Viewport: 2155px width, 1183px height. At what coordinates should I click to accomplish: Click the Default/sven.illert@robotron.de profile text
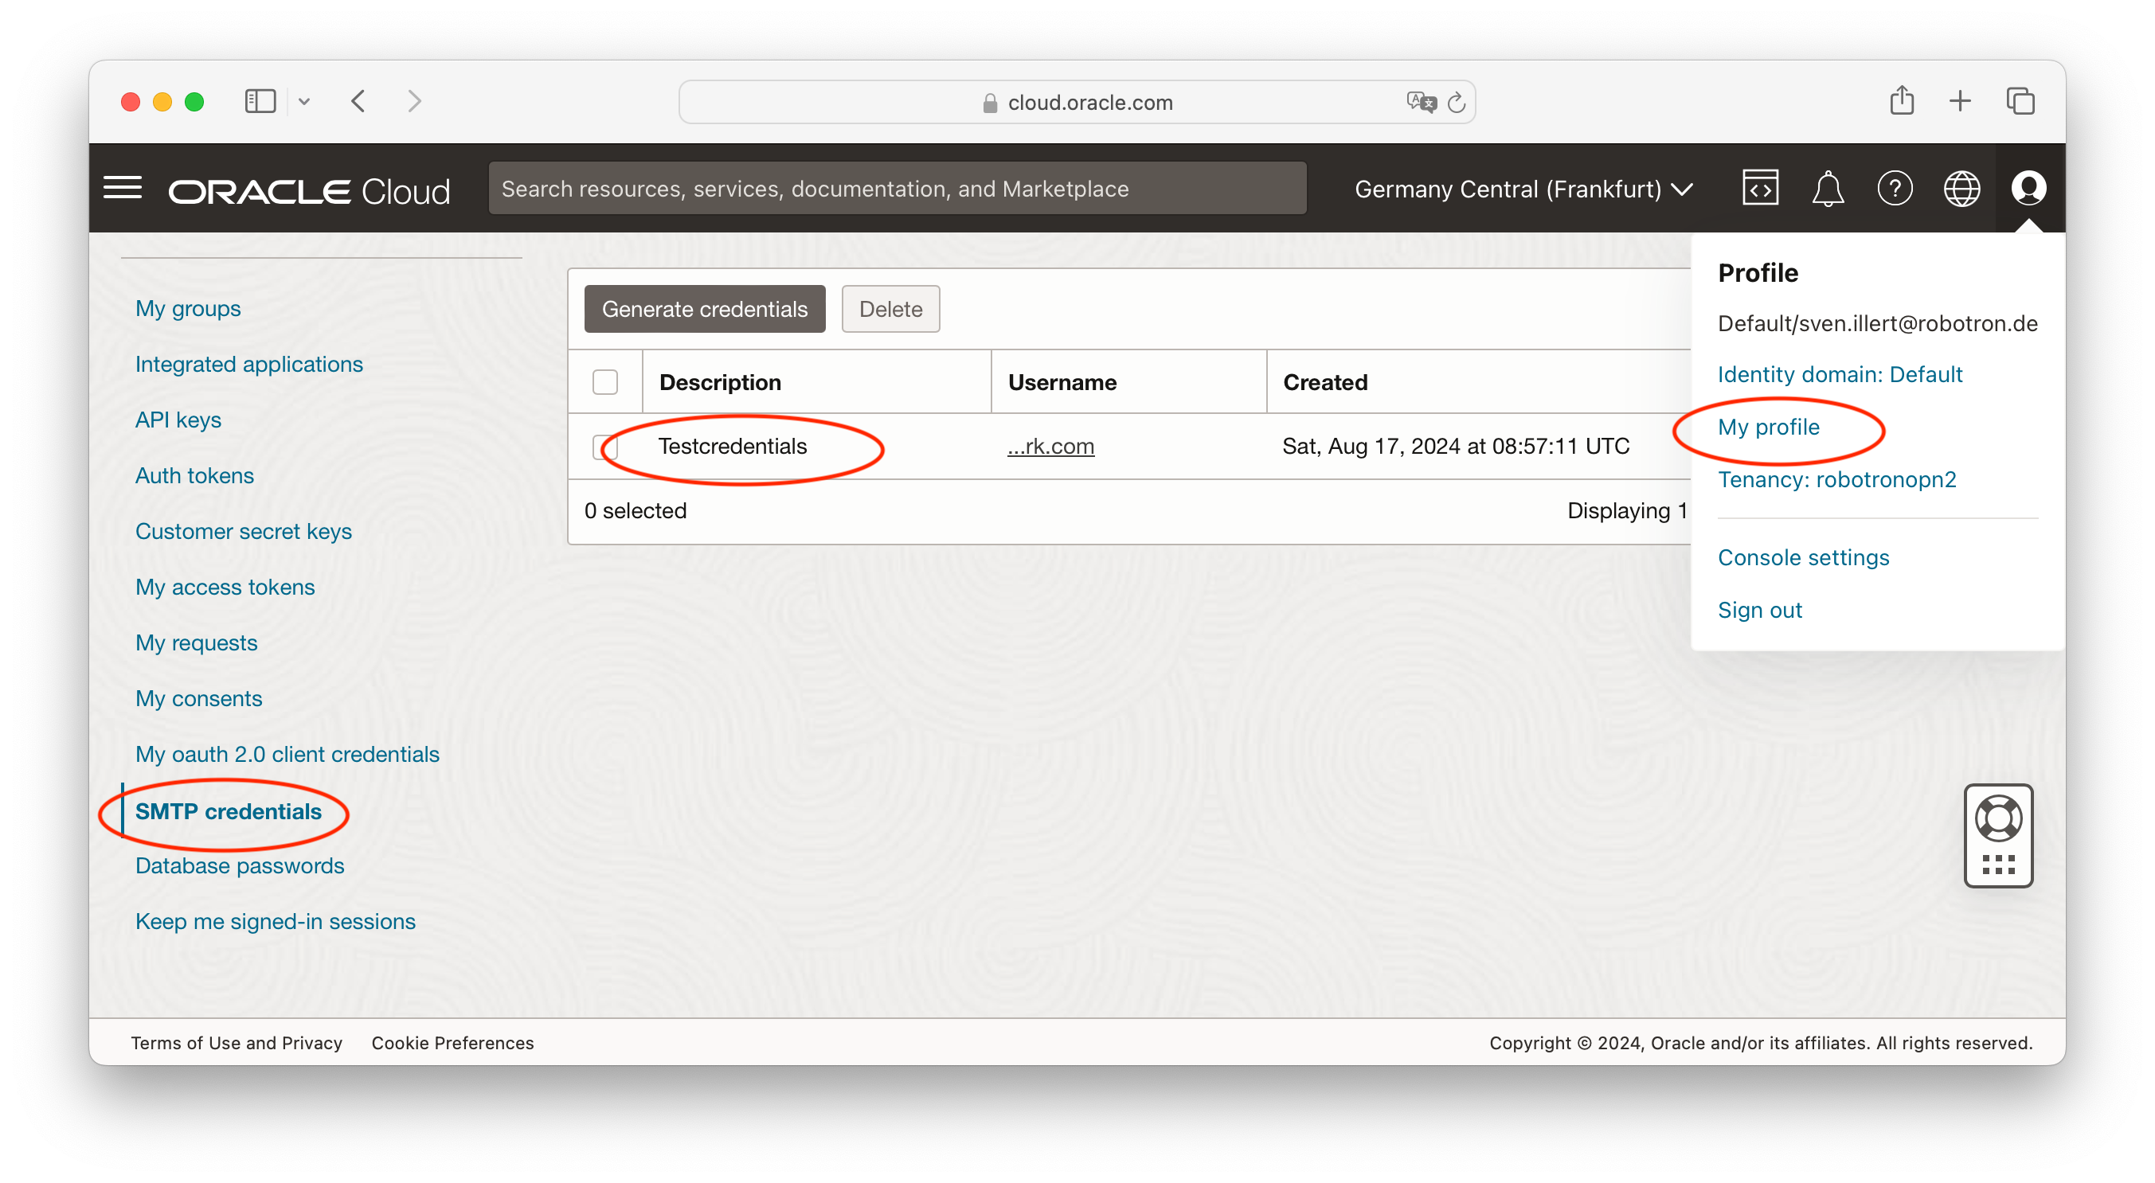click(1877, 323)
